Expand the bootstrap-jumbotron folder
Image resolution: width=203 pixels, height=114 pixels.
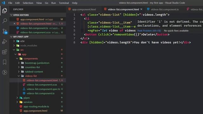19,63
